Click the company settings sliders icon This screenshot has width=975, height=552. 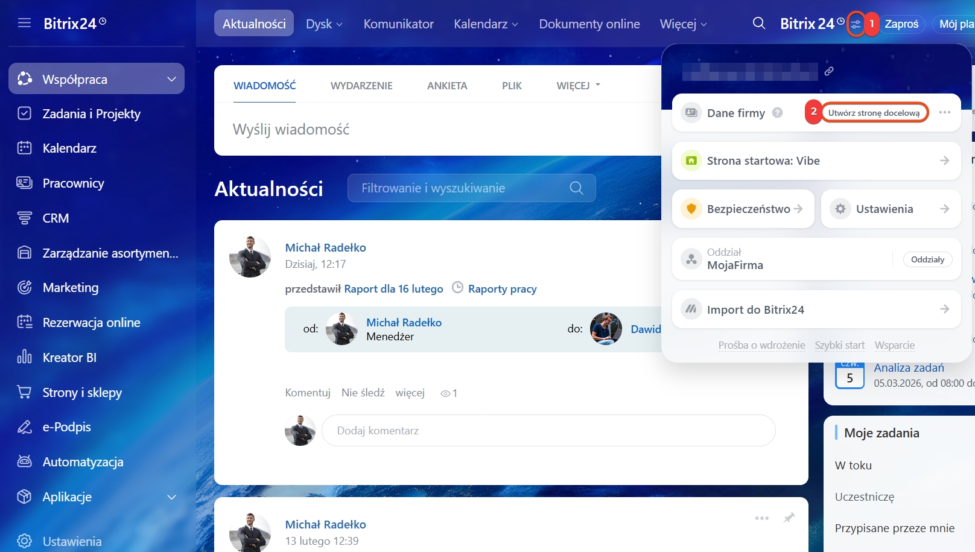tap(856, 24)
